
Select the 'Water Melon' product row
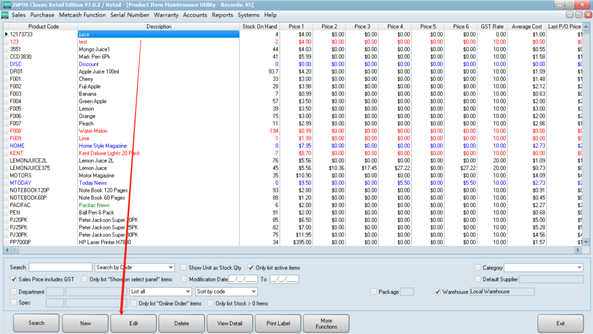[93, 131]
